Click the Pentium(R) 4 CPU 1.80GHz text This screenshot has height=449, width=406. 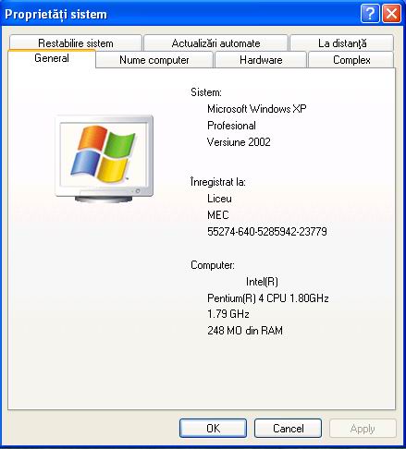(x=268, y=297)
